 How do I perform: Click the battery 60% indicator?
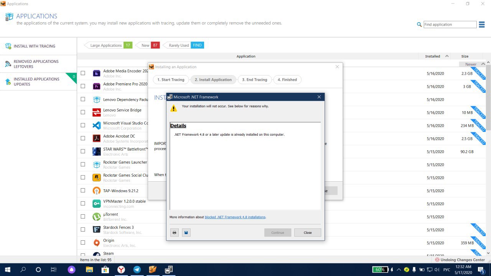(x=380, y=269)
